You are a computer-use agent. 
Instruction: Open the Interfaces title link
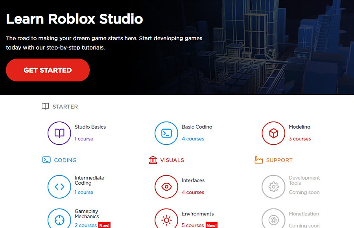[x=193, y=180]
